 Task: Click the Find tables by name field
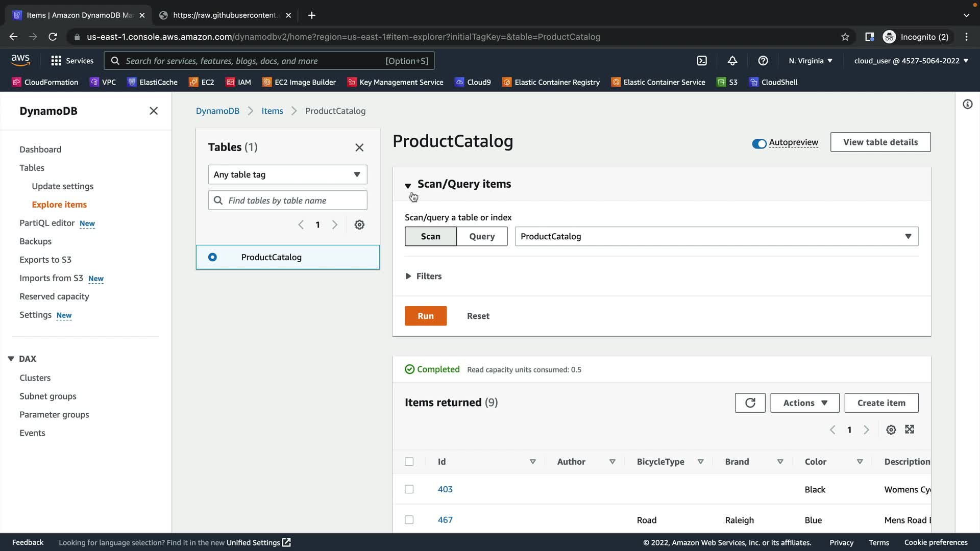[287, 201]
